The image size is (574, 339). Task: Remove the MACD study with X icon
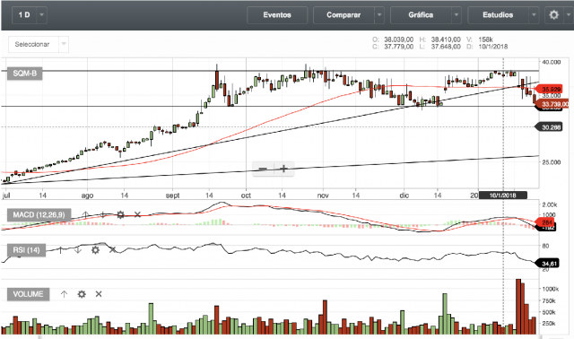pyautogui.click(x=137, y=214)
